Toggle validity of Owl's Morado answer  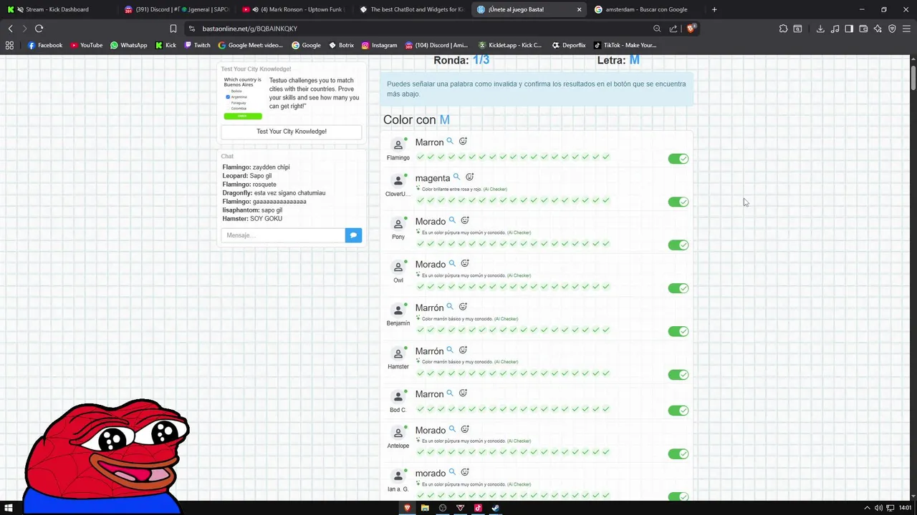click(678, 288)
